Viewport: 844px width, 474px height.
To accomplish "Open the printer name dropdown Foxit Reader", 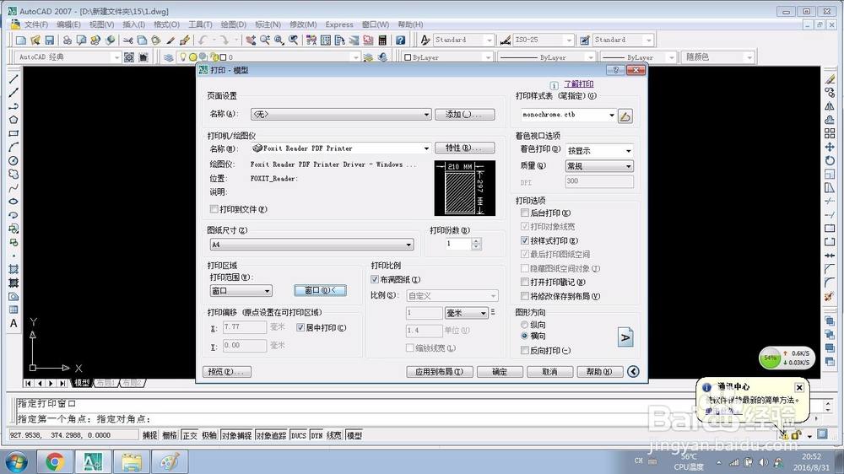I will click(x=341, y=148).
